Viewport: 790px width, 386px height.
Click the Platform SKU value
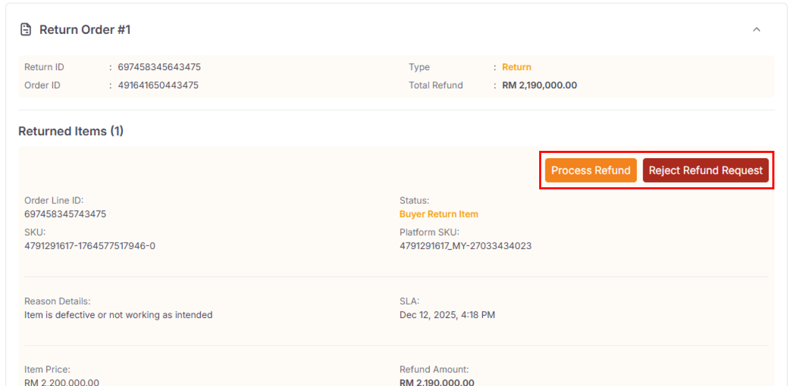[x=465, y=246]
